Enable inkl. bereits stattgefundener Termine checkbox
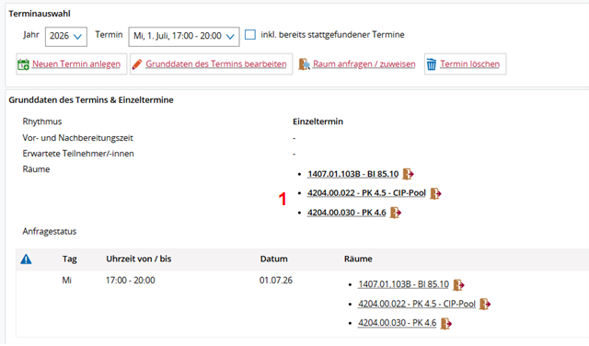Viewport: 589px width, 346px height. (250, 35)
